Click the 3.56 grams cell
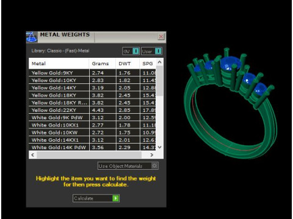This screenshot has height=219, width=293. (103, 147)
